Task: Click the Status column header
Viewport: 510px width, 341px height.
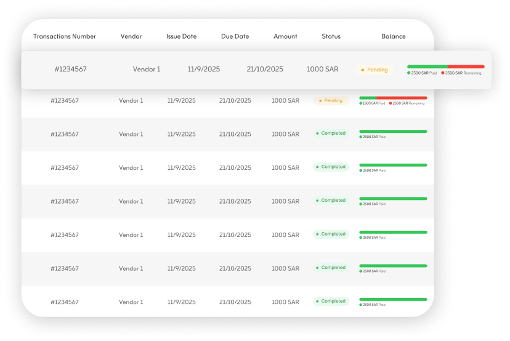Action: point(331,36)
